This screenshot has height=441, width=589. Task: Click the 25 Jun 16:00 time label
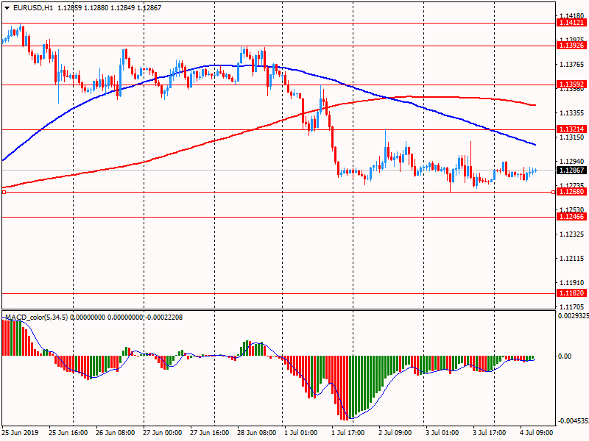coord(68,432)
